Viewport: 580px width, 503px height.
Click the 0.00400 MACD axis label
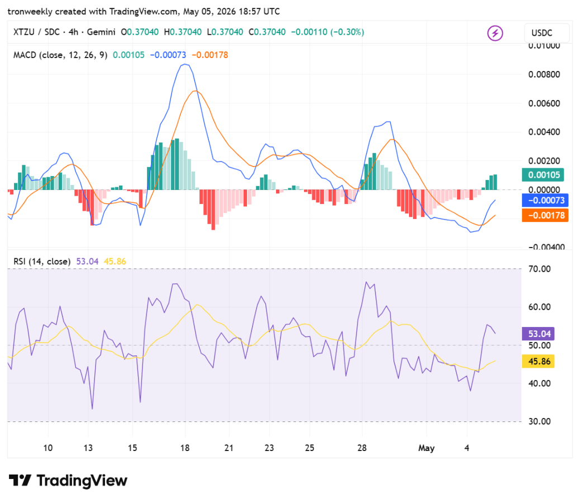(x=544, y=132)
